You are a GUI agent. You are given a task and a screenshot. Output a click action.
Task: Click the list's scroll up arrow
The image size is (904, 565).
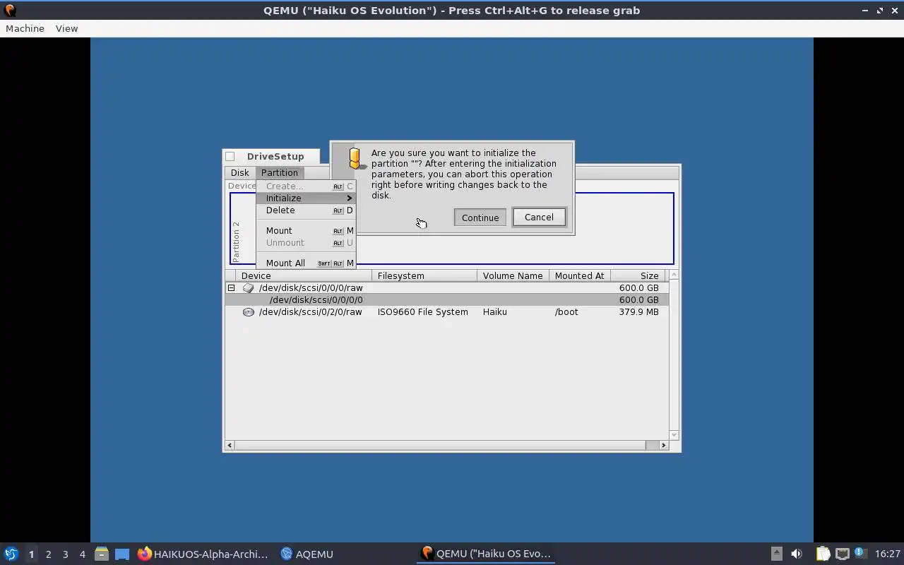[674, 275]
